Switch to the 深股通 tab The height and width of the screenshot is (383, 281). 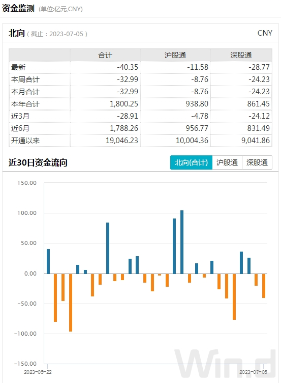(257, 162)
